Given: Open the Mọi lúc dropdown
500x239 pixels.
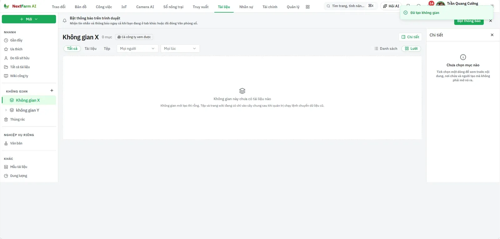Looking at the screenshot, I should click(180, 48).
